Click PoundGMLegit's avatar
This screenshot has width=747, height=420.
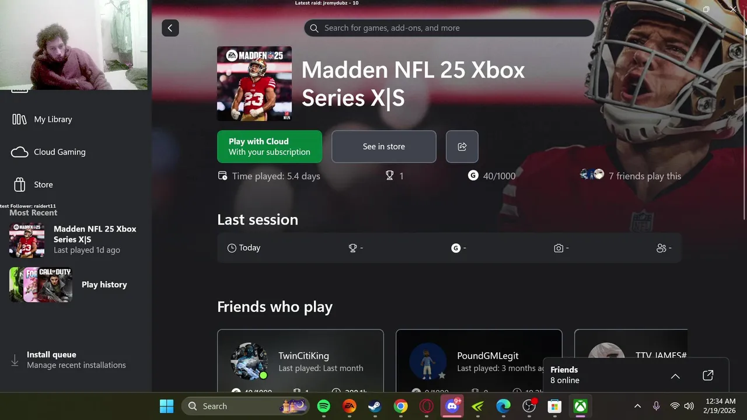428,361
